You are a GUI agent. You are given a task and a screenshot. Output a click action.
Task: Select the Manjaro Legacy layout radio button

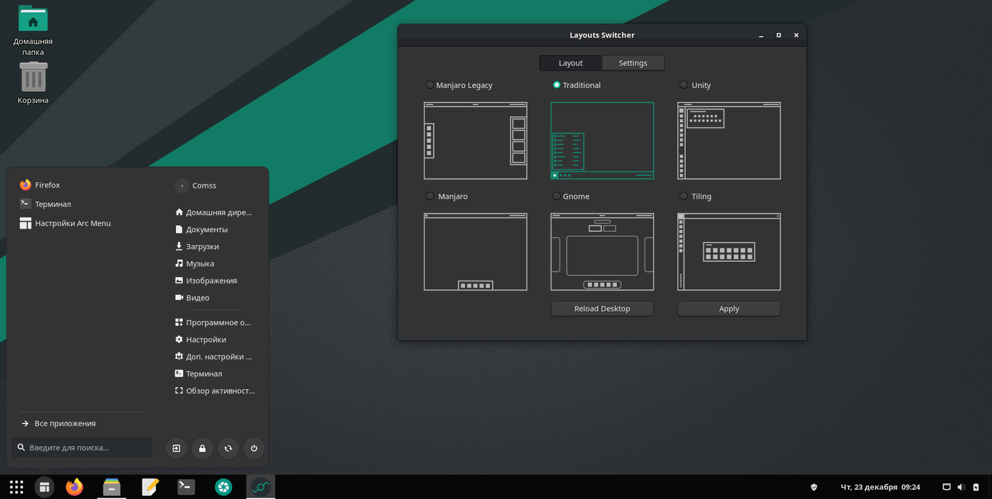(x=431, y=85)
